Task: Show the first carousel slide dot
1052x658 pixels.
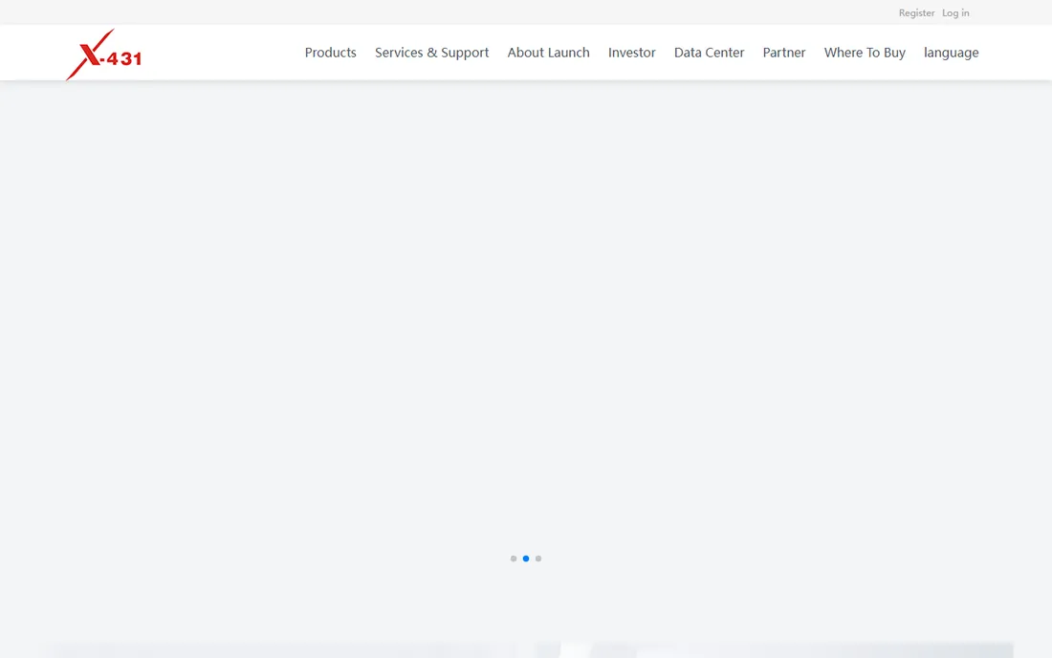Action: (x=514, y=559)
